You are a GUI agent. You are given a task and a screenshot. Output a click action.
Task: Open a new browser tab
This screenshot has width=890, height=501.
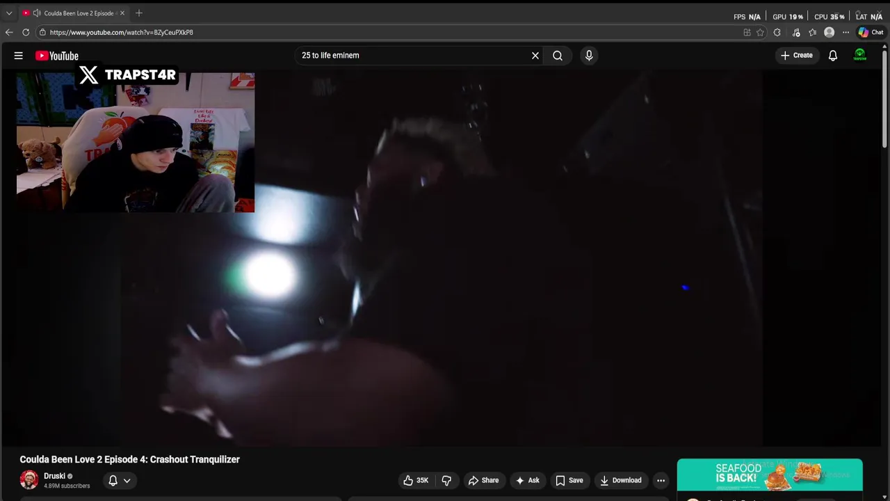[139, 13]
